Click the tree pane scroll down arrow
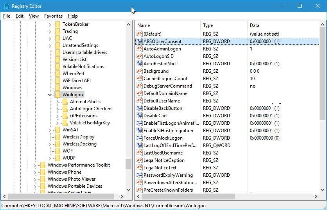 pos(128,190)
